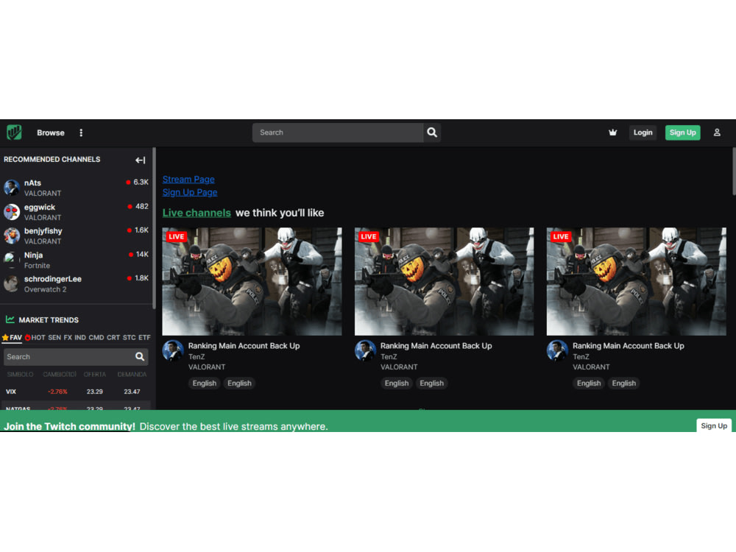Click the OFERTA column header

coord(95,375)
